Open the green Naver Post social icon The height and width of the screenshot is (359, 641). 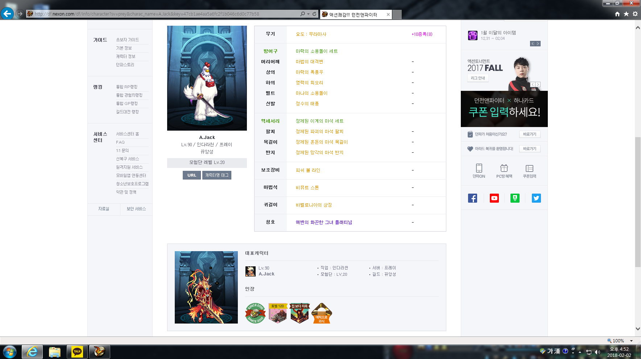(x=515, y=198)
